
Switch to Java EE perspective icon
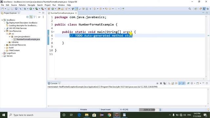pyautogui.click(x=204, y=9)
